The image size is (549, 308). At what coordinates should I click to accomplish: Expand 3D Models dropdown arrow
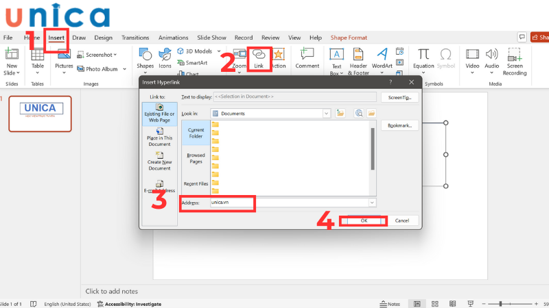pos(219,51)
